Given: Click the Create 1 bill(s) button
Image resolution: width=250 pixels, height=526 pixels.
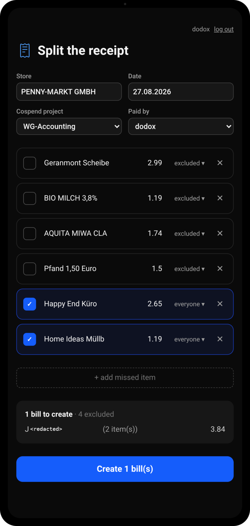Looking at the screenshot, I should point(125,469).
